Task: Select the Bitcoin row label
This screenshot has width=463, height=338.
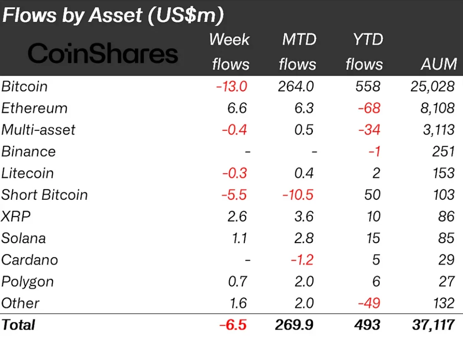Action: point(25,86)
